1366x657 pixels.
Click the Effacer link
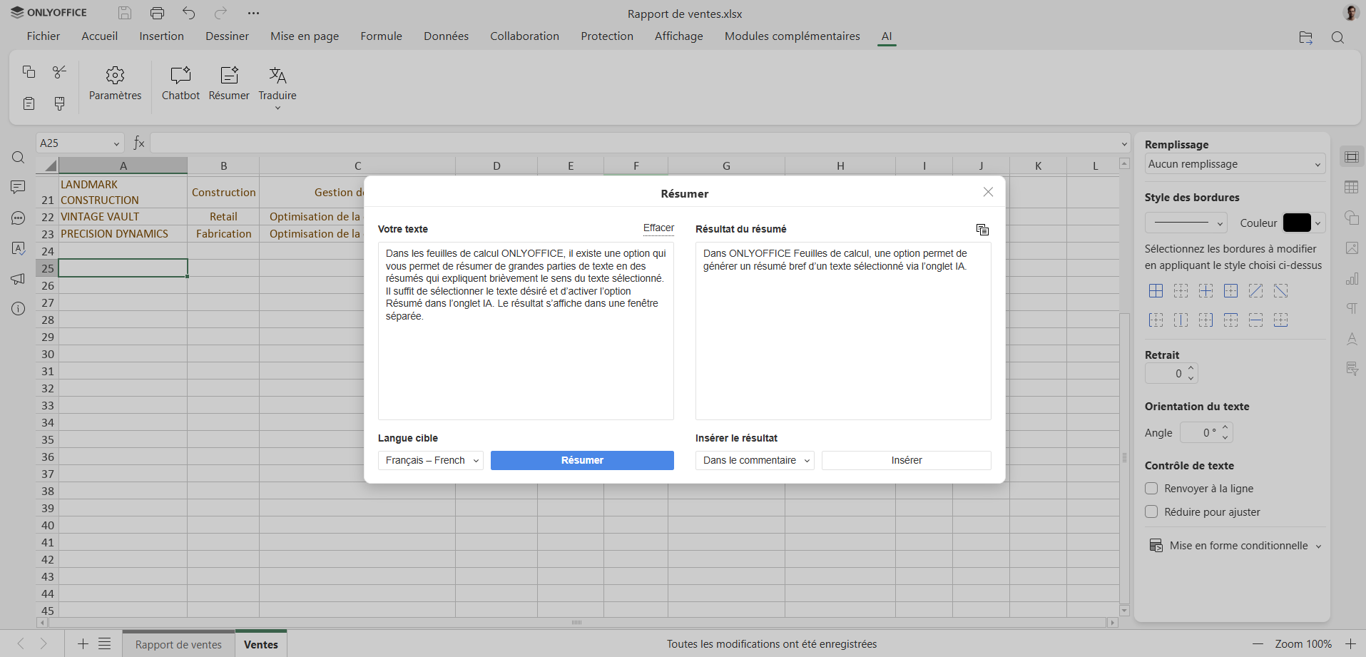[x=658, y=228]
